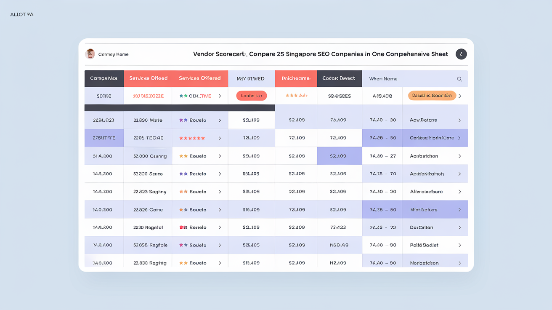The width and height of the screenshot is (552, 310).
Task: Click the orange stars in the S2000 Caunng row
Action: (183, 156)
